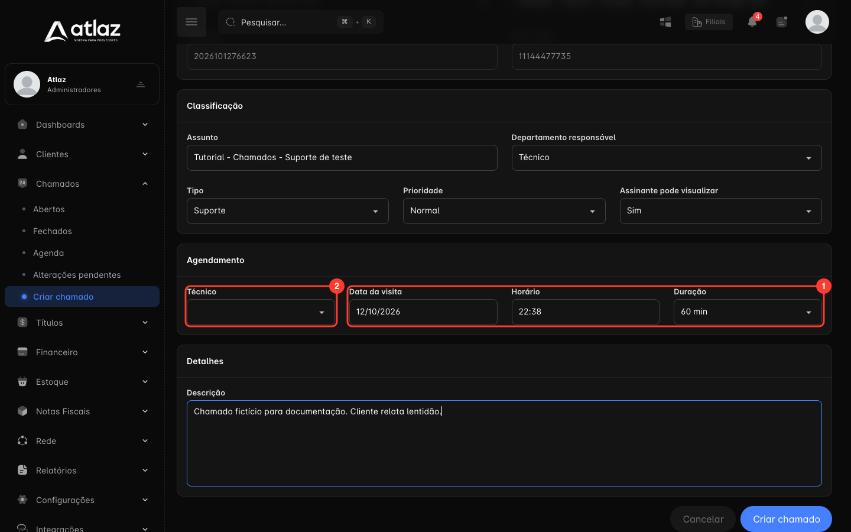Open the messages icon beside the bell
The height and width of the screenshot is (532, 851).
click(x=782, y=22)
